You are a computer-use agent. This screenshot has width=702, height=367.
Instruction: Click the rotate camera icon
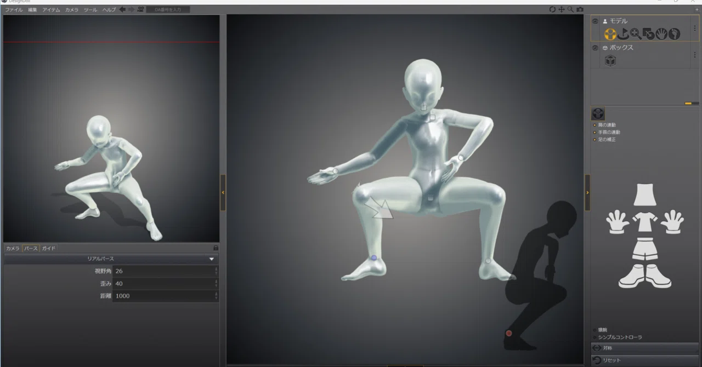click(x=552, y=9)
